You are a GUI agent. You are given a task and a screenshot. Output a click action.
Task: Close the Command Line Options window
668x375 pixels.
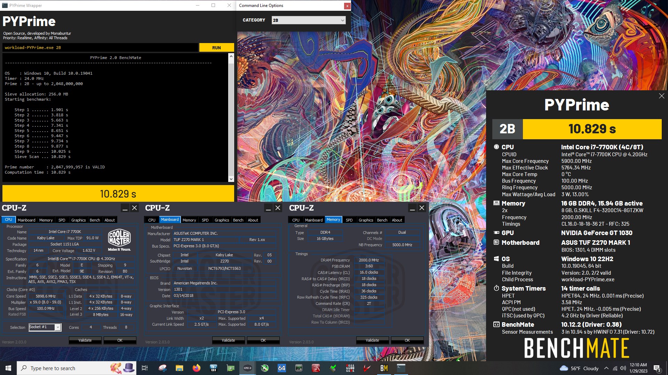coord(347,6)
